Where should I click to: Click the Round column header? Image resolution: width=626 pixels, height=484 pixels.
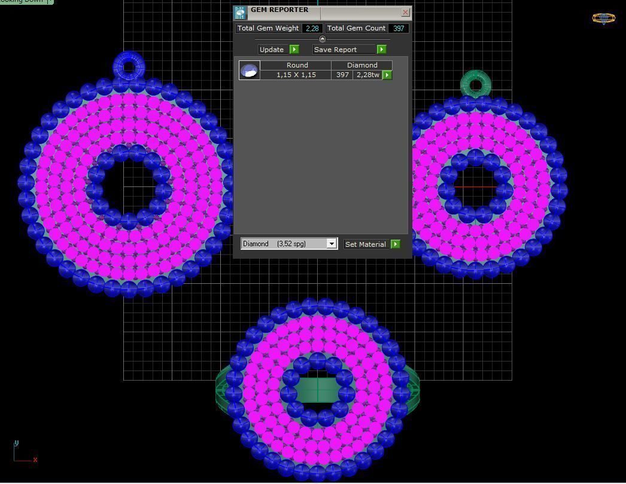(x=297, y=65)
